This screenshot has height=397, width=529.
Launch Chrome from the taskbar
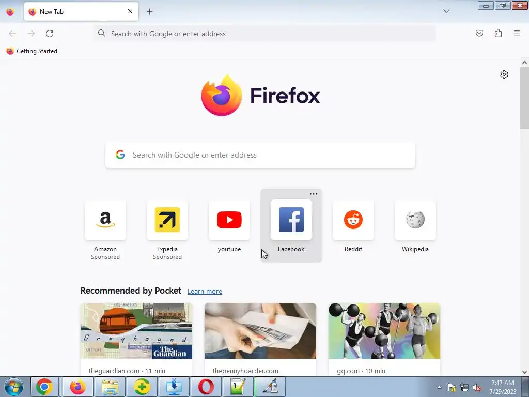pyautogui.click(x=44, y=387)
